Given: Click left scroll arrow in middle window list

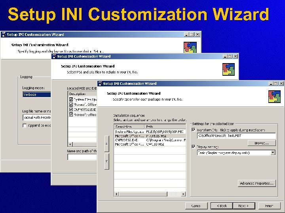Looking at the screenshot, I should coord(70,144).
